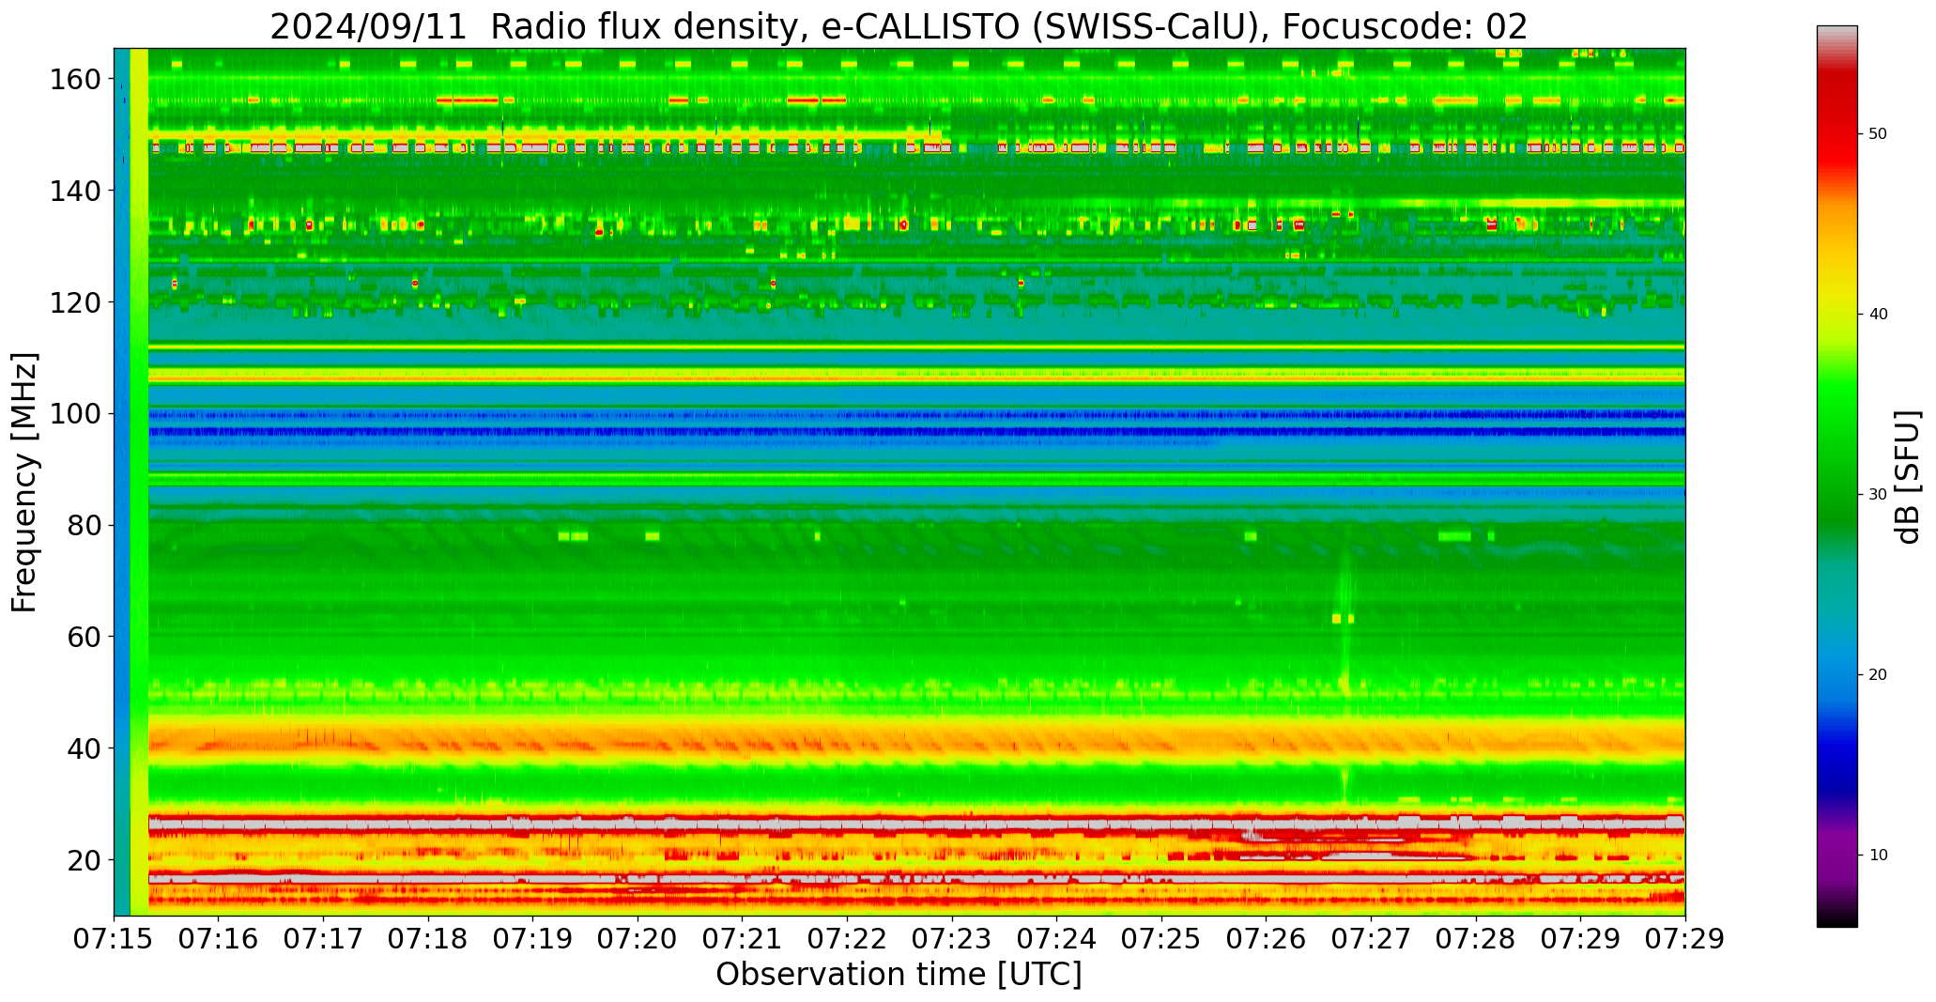Click the 07:15 time tick label
The image size is (1936, 1002).
coord(115,938)
